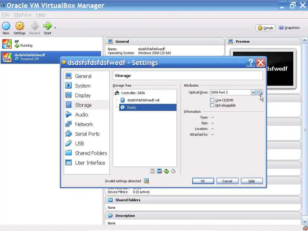
Task: Enable the Hot-pluggable checkbox
Action: pyautogui.click(x=212, y=105)
